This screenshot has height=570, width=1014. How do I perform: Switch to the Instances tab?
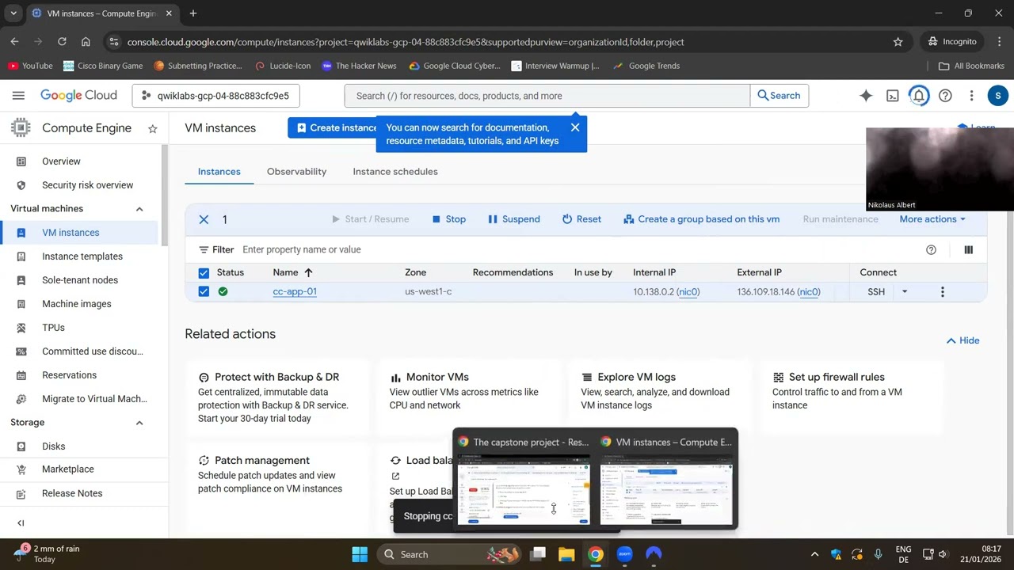pos(219,172)
